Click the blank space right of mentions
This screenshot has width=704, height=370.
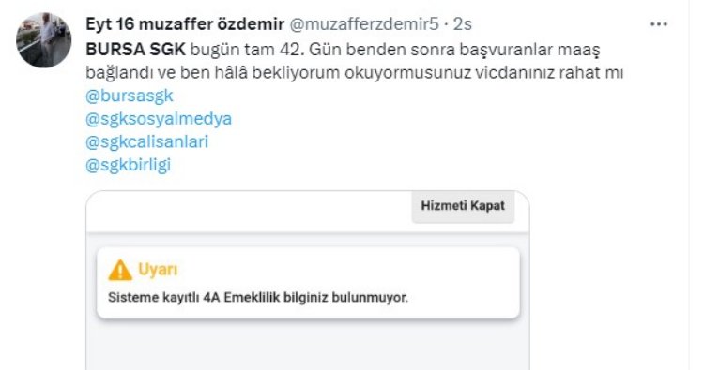click(426, 130)
